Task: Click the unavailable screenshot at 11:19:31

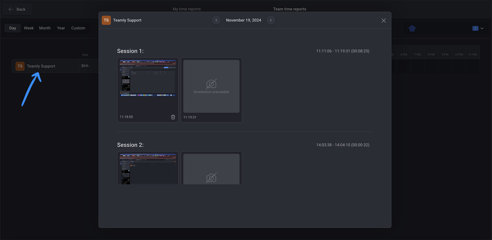Action: (x=211, y=86)
